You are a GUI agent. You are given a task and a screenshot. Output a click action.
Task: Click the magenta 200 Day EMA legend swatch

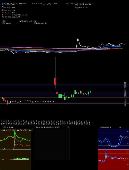(x=3, y=10)
